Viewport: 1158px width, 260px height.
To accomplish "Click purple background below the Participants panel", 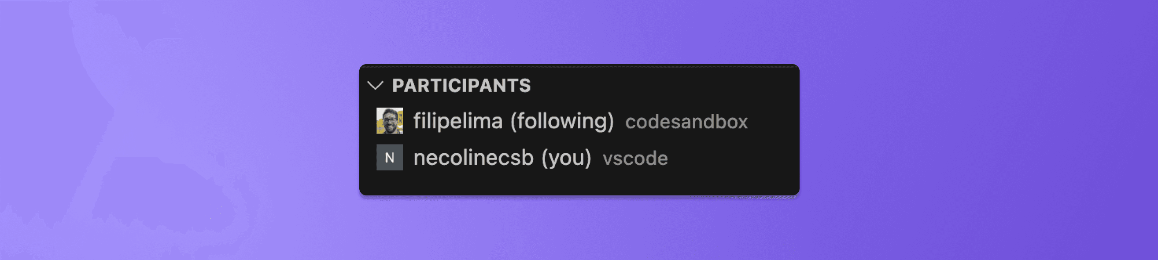I will [579, 229].
